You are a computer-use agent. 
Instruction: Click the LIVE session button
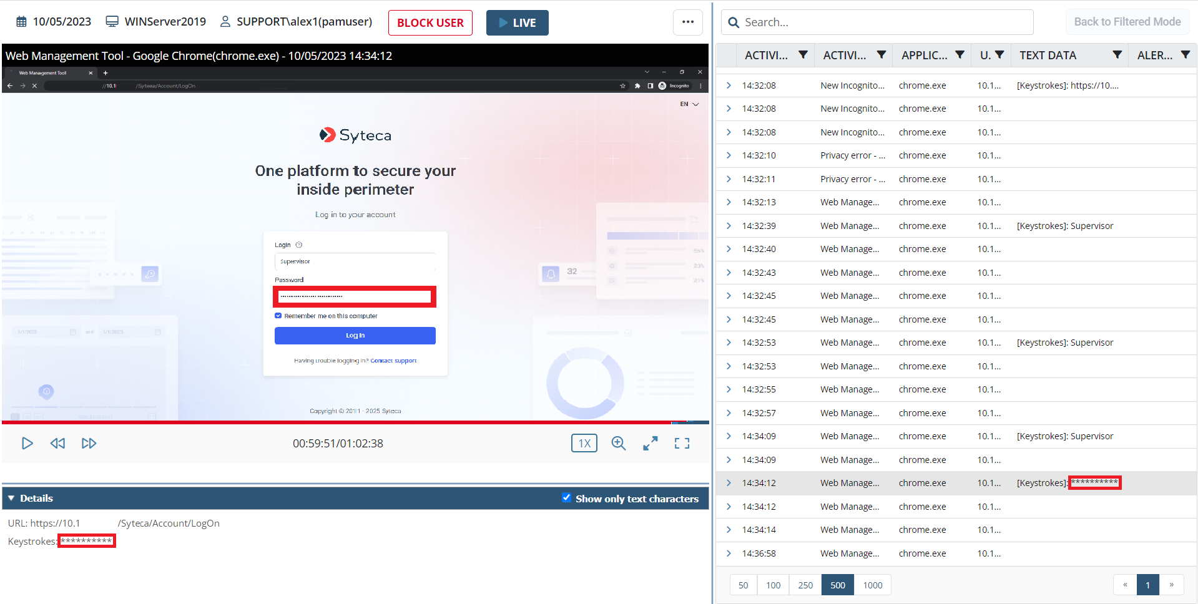pyautogui.click(x=517, y=23)
